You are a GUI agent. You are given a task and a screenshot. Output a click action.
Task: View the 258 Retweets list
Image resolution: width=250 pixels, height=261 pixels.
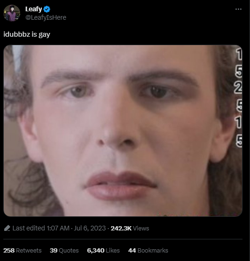23,251
